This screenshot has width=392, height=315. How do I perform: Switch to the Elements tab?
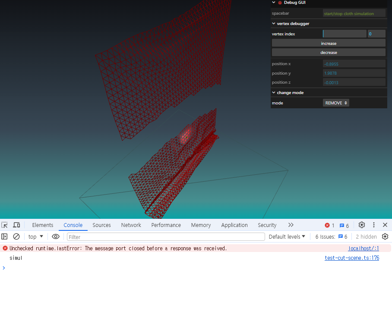(x=43, y=225)
